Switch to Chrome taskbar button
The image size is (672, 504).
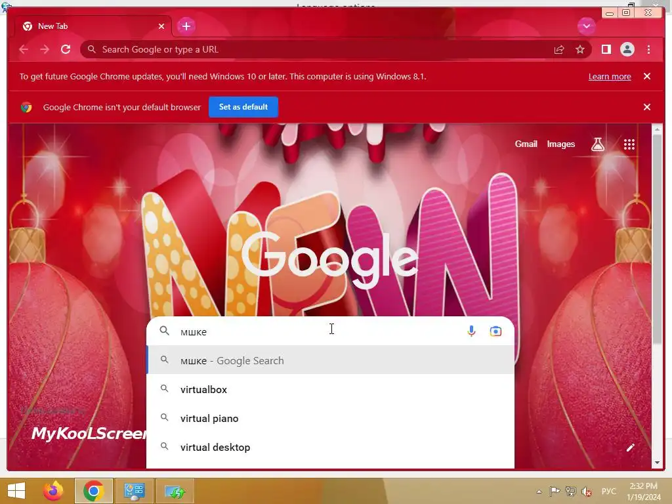(x=93, y=491)
